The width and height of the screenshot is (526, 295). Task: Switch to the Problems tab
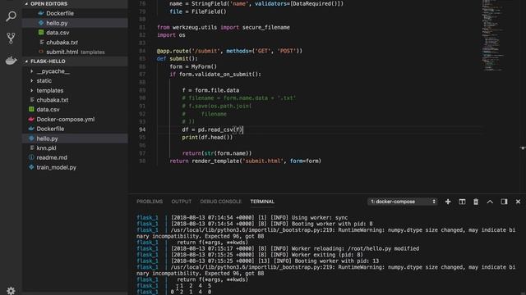click(x=150, y=202)
